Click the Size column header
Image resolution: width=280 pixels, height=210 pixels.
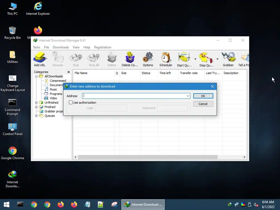(130, 73)
